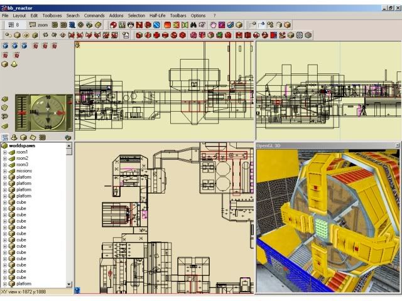Select the missions tree item label
402x301 pixels.
point(24,171)
